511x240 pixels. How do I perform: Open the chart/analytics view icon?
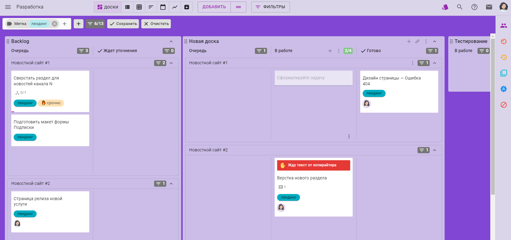click(175, 7)
